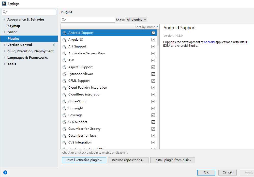
Task: Click the plugin list scrollbar thumb
Action: 158,38
